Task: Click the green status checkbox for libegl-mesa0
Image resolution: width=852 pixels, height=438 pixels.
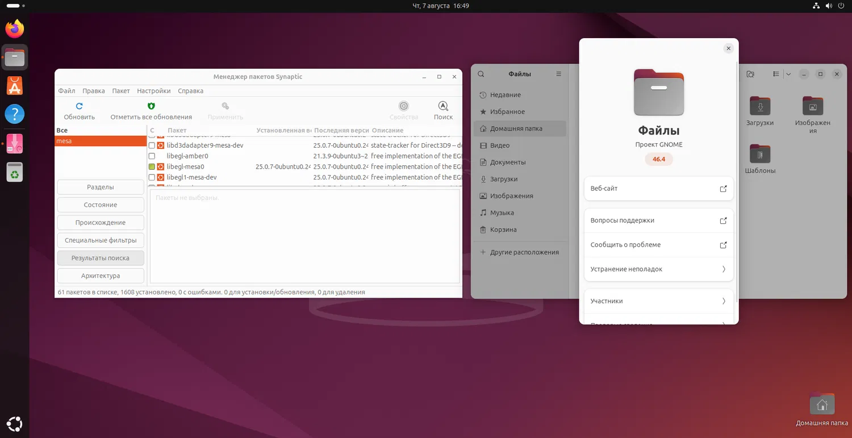Action: click(152, 167)
